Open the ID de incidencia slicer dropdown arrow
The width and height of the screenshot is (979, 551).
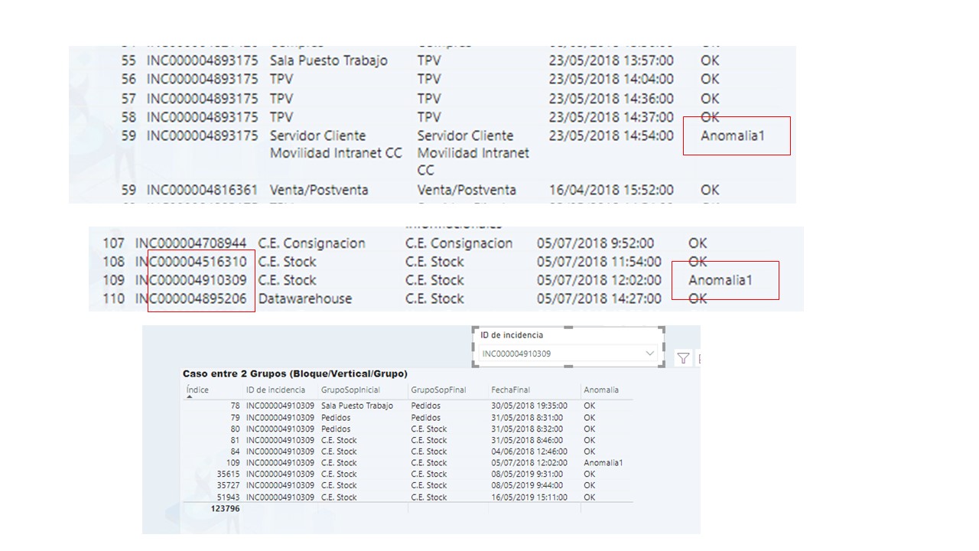(650, 354)
